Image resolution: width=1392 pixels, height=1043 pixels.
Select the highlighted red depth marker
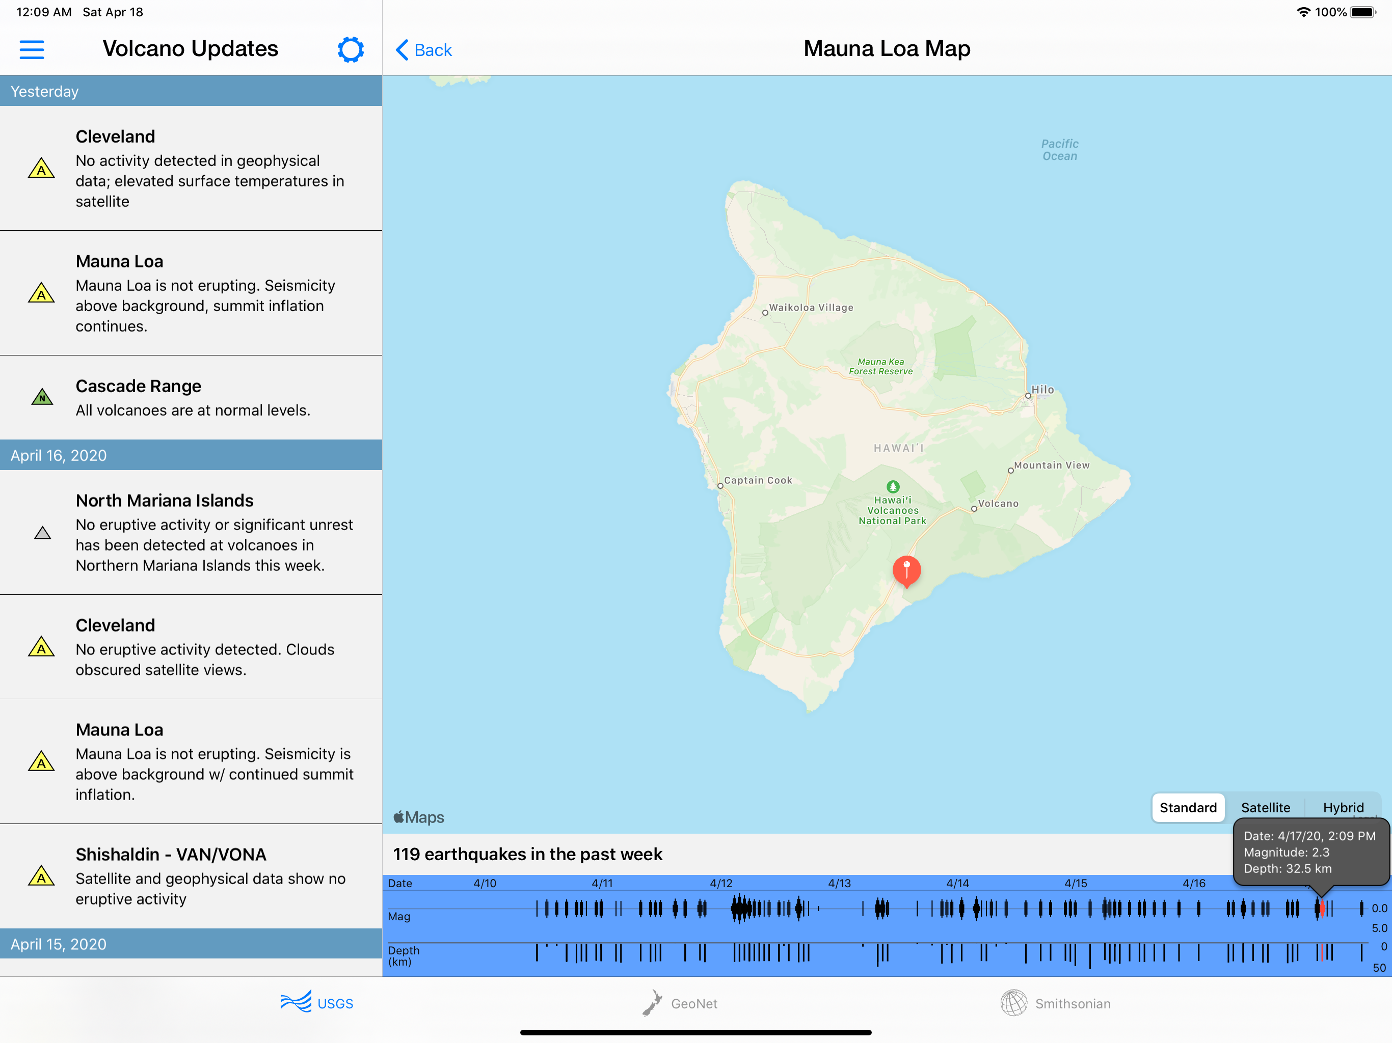click(x=1322, y=952)
